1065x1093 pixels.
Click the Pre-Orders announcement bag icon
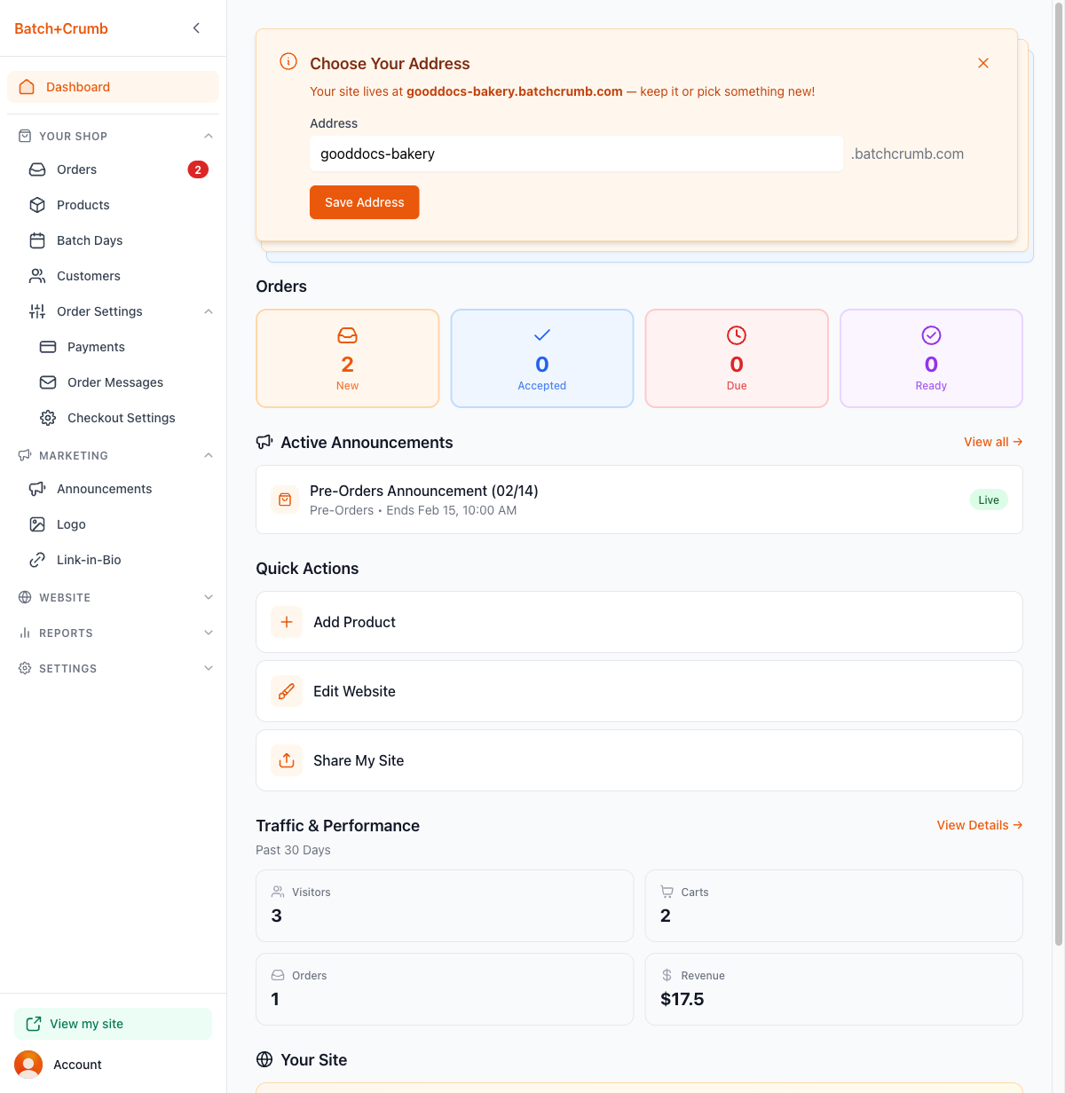pos(285,499)
